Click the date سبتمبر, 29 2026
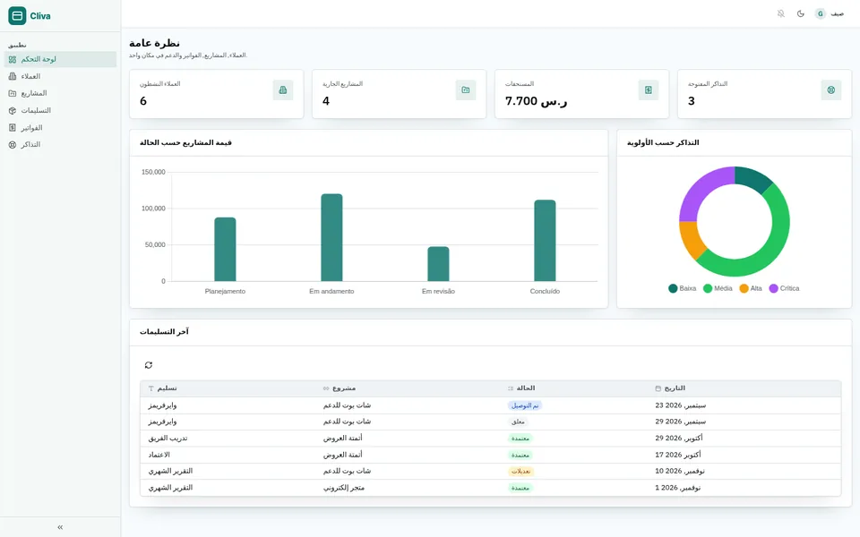 (x=681, y=422)
